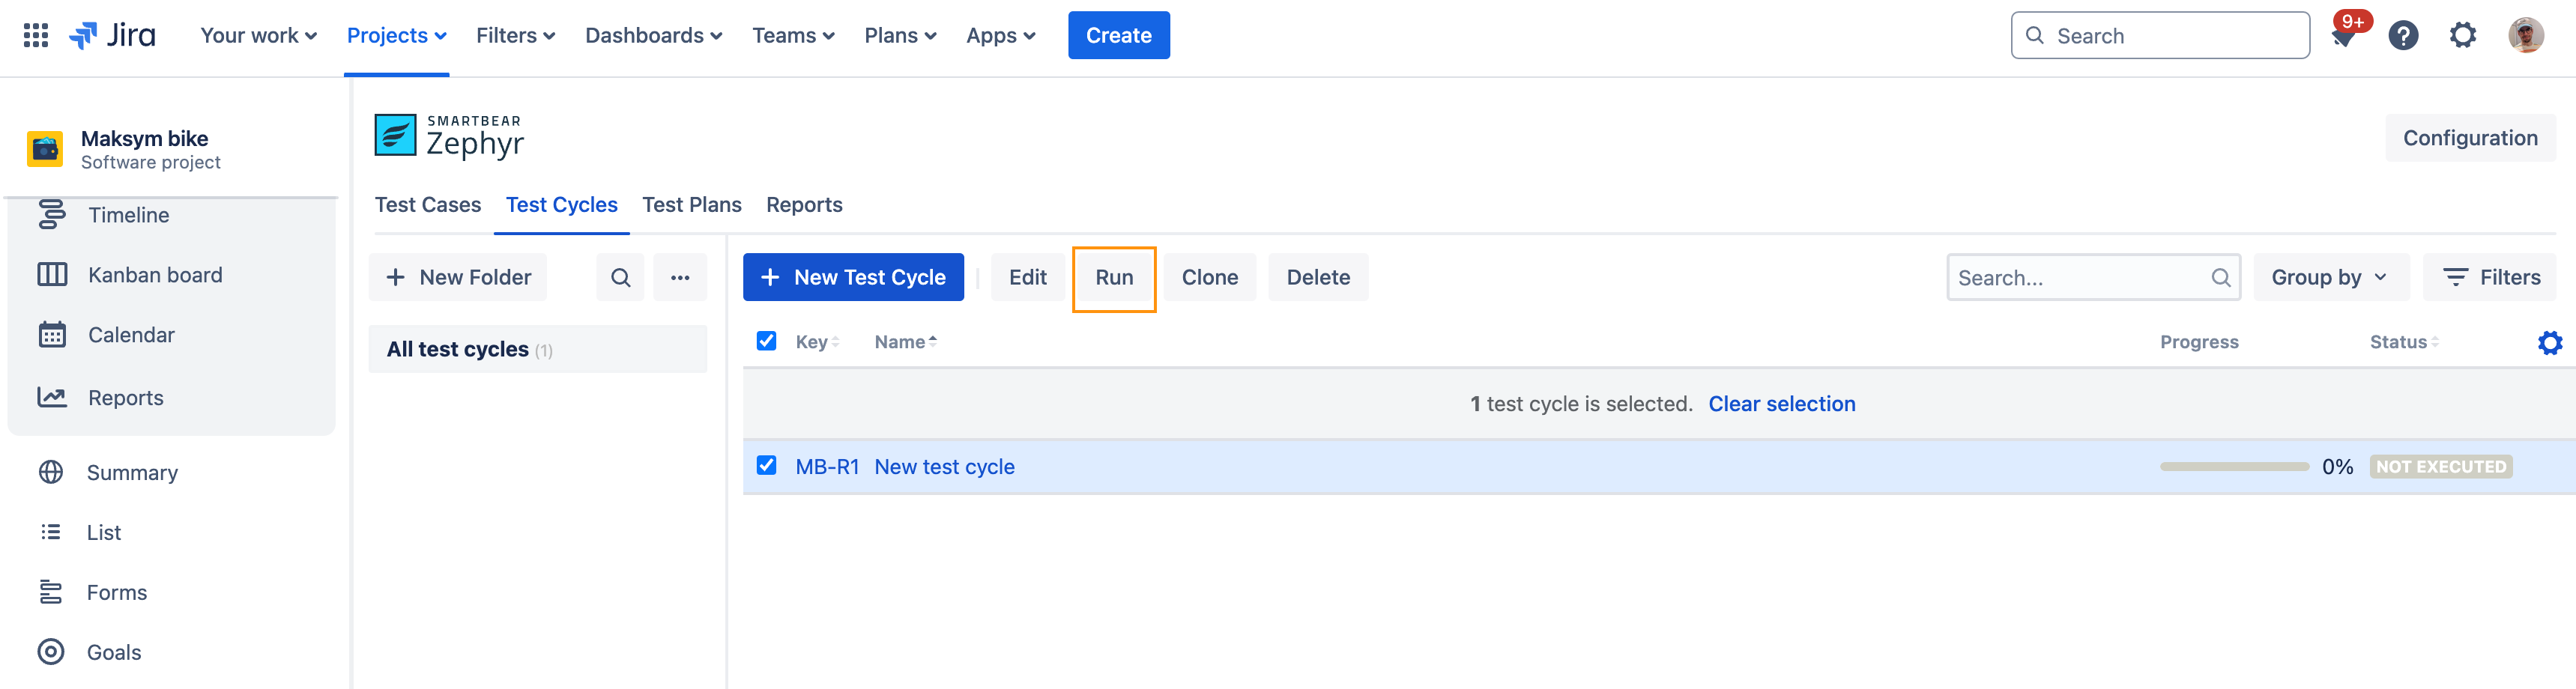This screenshot has width=2576, height=689.
Task: Switch to the Test Cases tab
Action: point(427,205)
